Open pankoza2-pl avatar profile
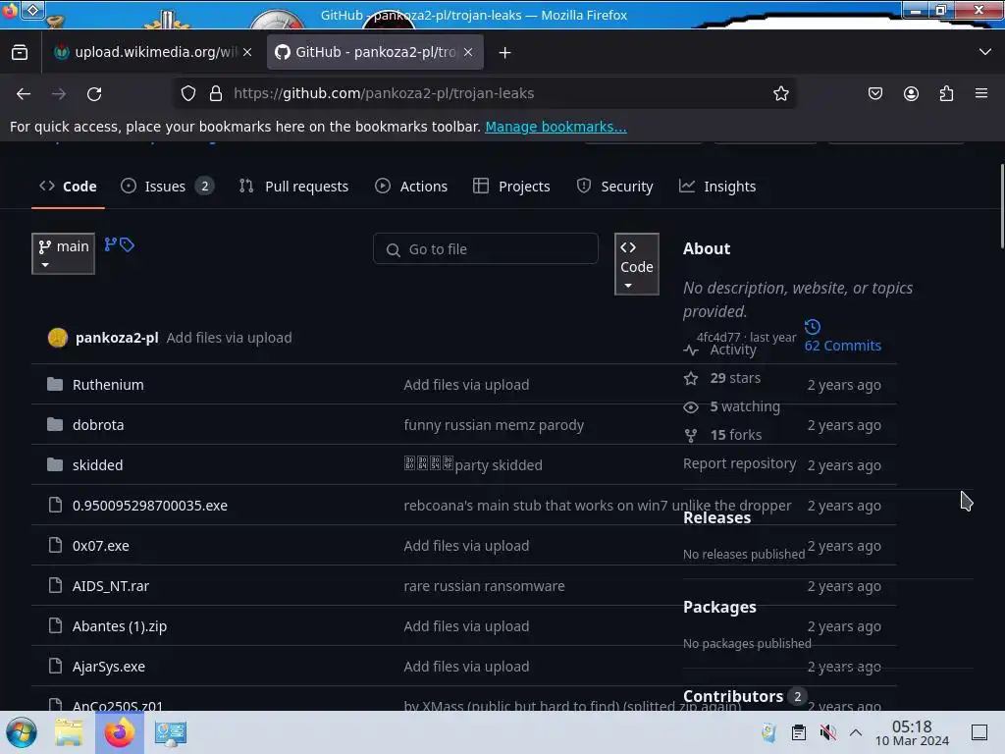 (x=58, y=338)
